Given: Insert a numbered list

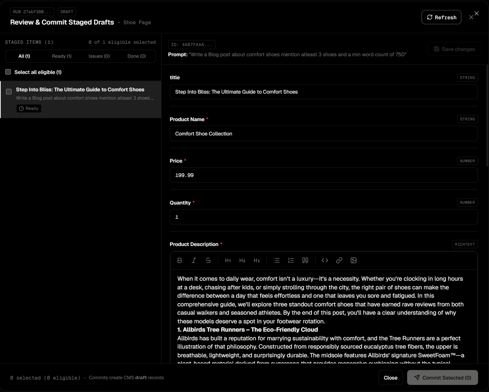Looking at the screenshot, I should [x=291, y=260].
